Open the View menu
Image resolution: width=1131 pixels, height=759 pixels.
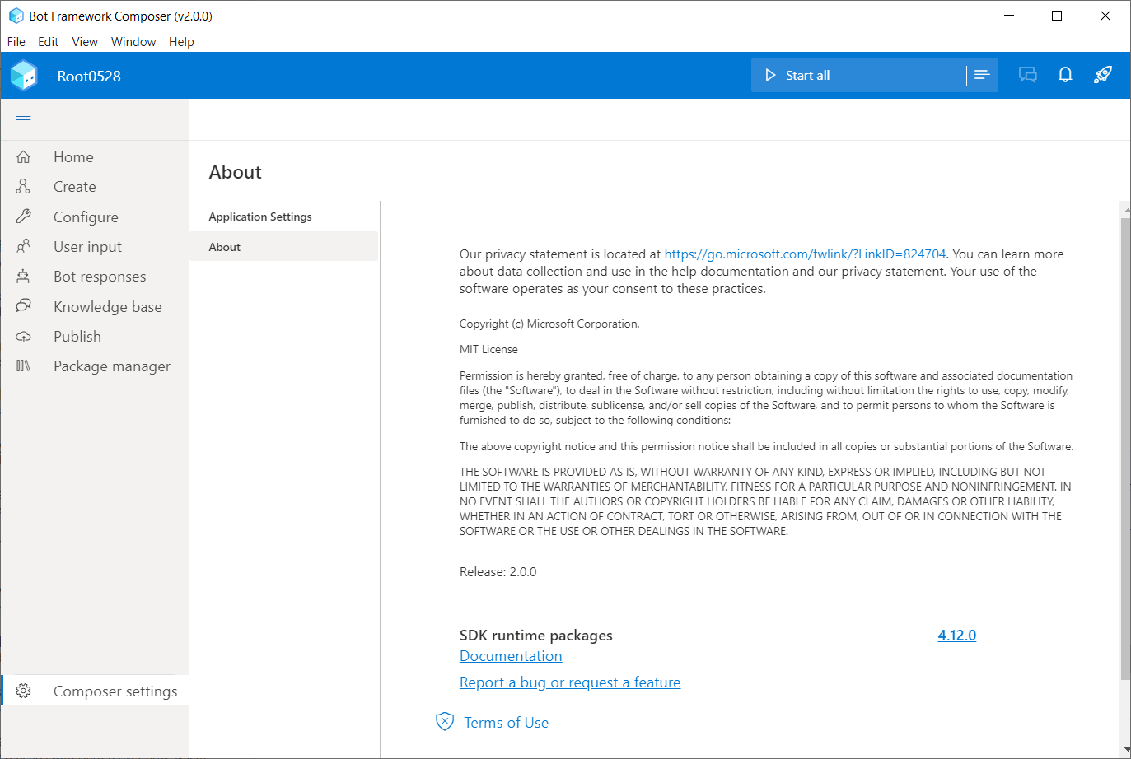tap(85, 42)
